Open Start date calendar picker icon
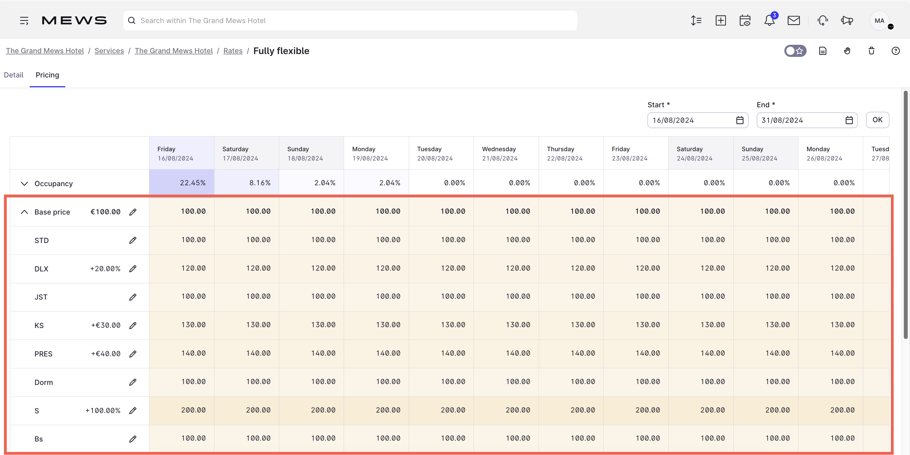Viewport: 910px width, 455px height. pos(740,121)
